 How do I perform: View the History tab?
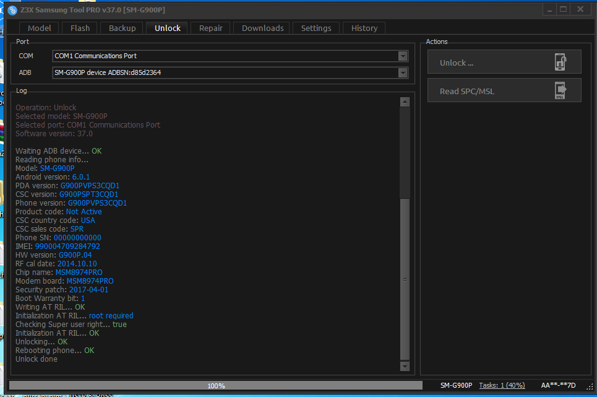tap(364, 28)
